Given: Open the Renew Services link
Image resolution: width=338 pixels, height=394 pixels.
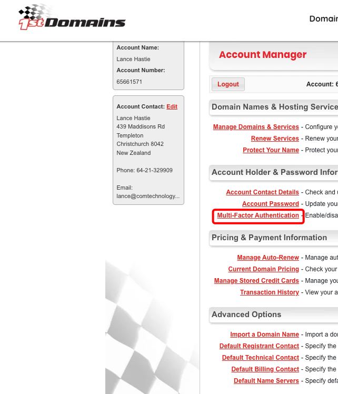Looking at the screenshot, I should 275,139.
